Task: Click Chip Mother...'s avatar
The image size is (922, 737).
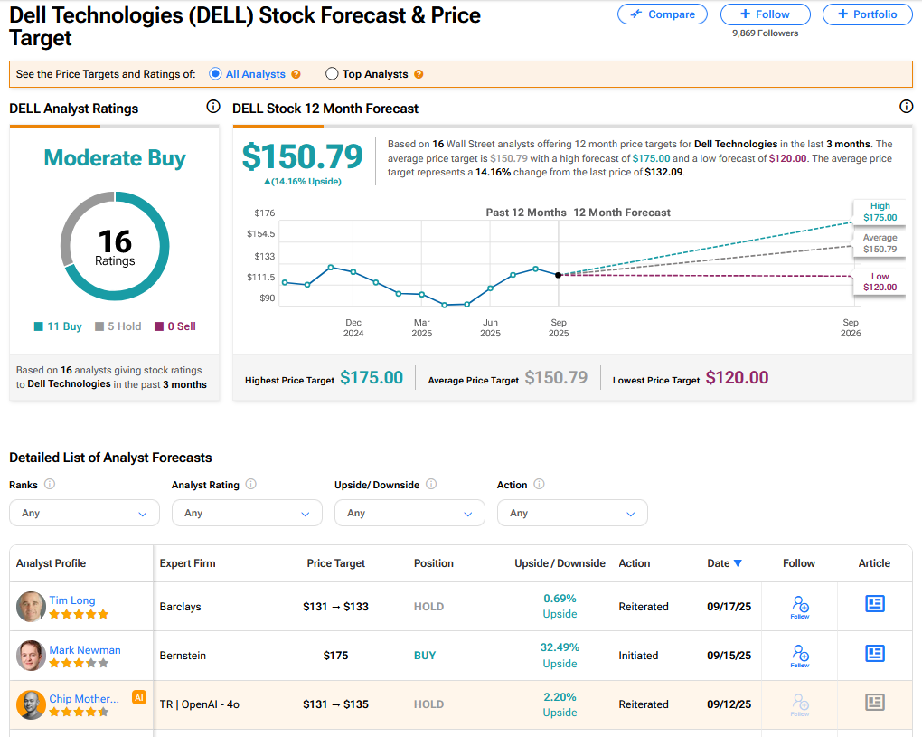Action: point(31,704)
